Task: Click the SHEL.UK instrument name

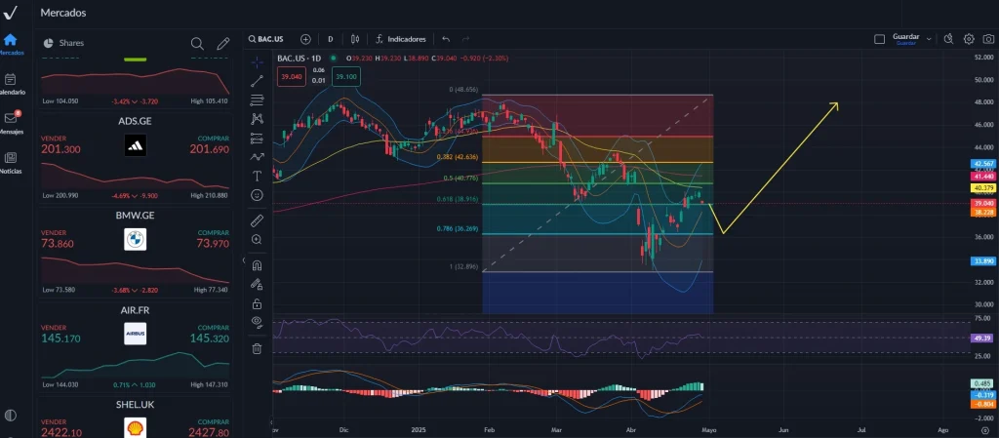Action: (x=135, y=404)
